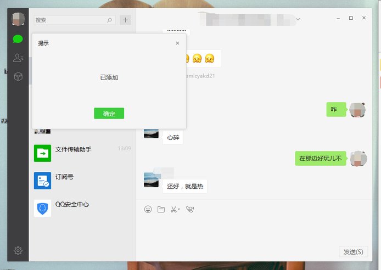Open the Chats tab in the sidebar

pyautogui.click(x=18, y=39)
